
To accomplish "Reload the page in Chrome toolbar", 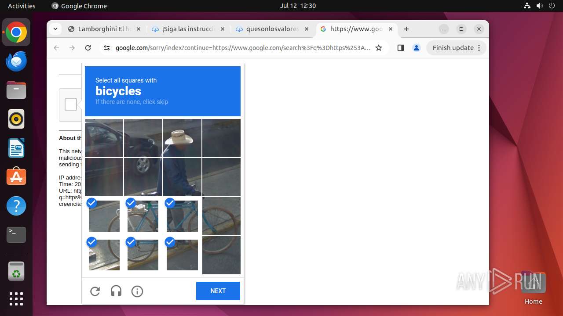I will pos(88,48).
